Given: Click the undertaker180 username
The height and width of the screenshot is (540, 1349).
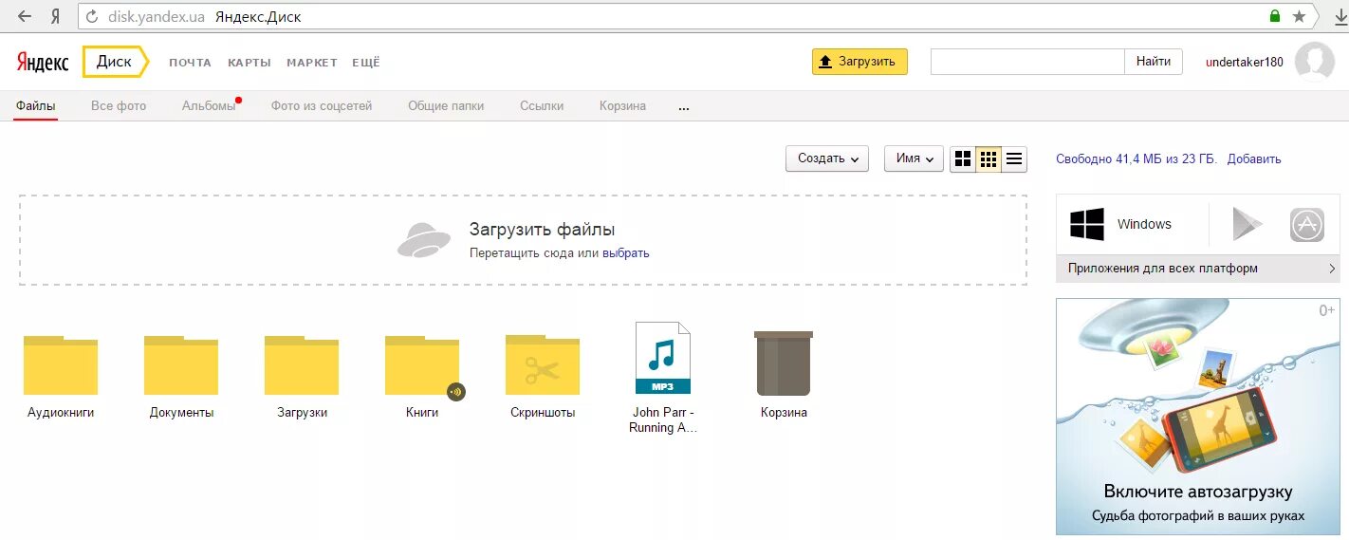Looking at the screenshot, I should pos(1245,63).
